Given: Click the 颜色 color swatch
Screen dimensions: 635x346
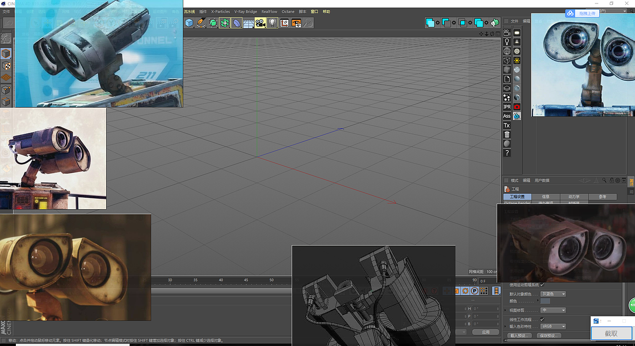Looking at the screenshot, I should [x=545, y=301].
